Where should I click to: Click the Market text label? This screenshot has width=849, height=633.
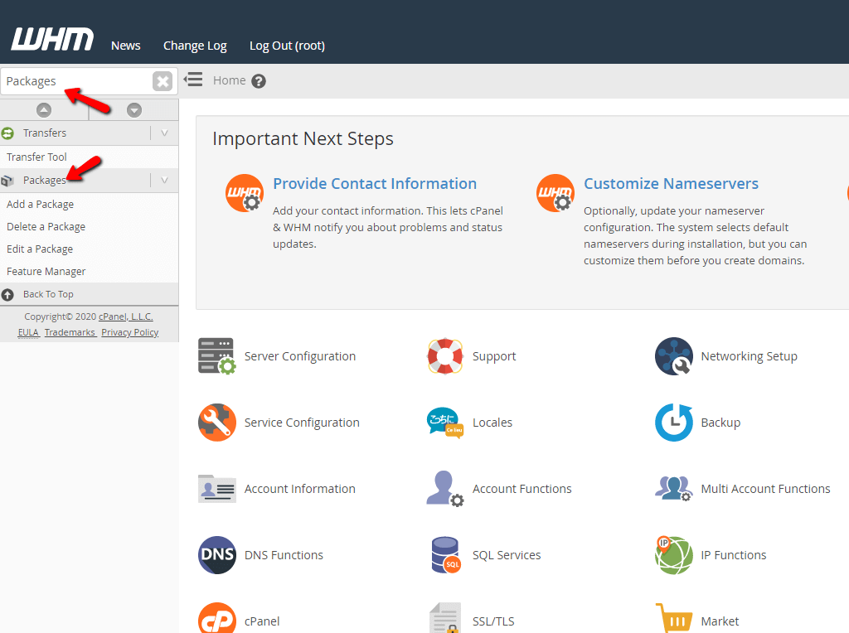(x=720, y=621)
